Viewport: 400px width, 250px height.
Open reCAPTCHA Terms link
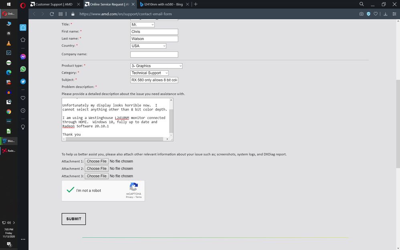(x=138, y=197)
